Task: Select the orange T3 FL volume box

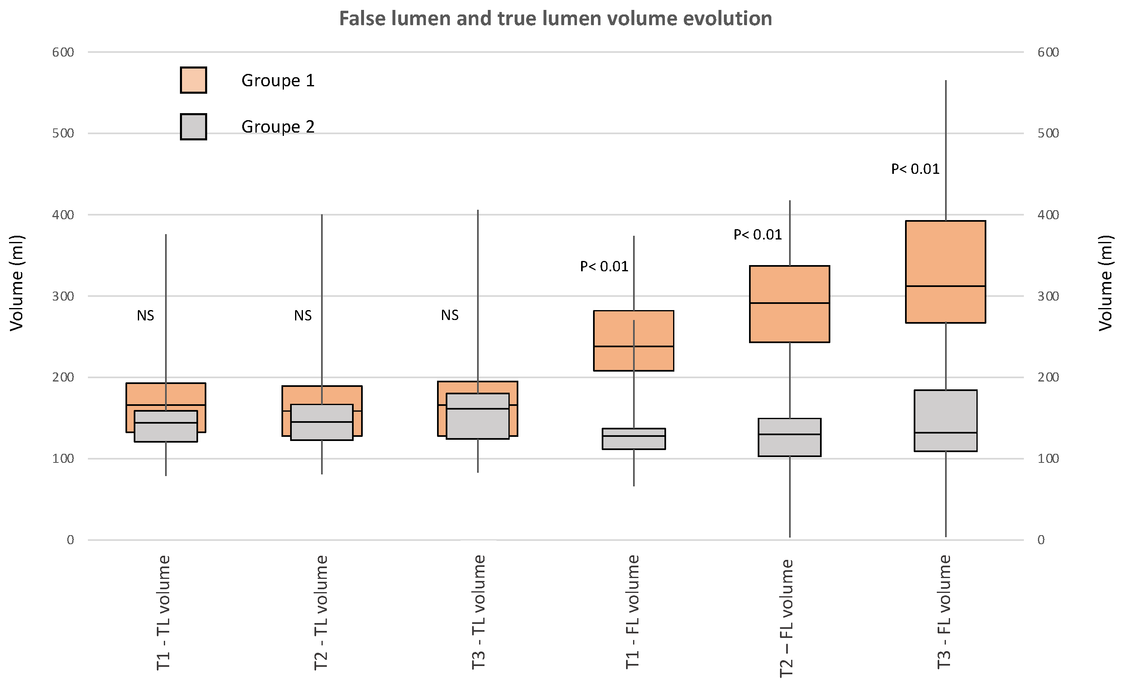Action: tap(945, 256)
